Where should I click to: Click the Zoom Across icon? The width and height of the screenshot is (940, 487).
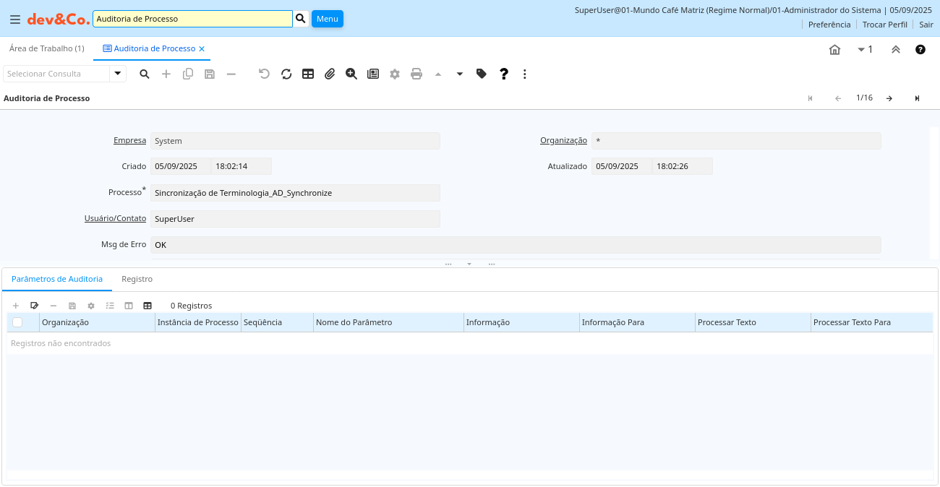click(351, 74)
